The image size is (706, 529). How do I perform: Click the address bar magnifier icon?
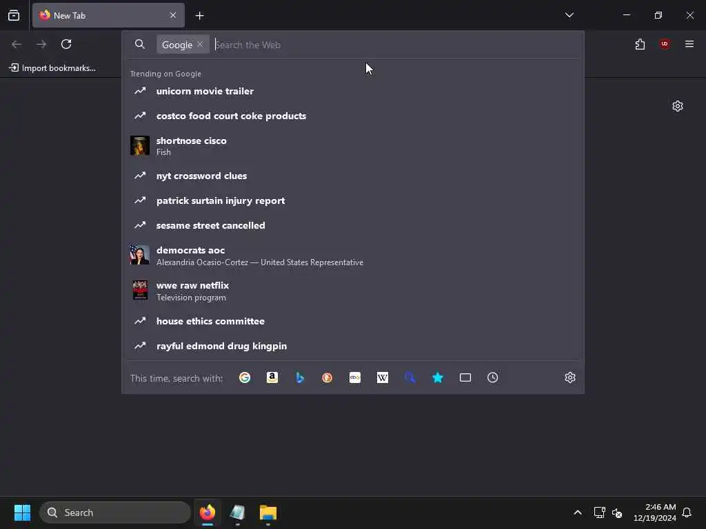(x=140, y=44)
